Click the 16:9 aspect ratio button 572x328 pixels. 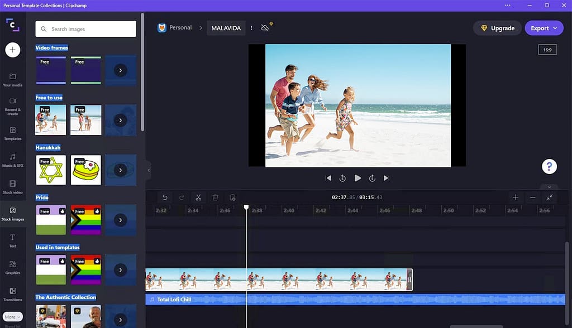[x=547, y=49]
